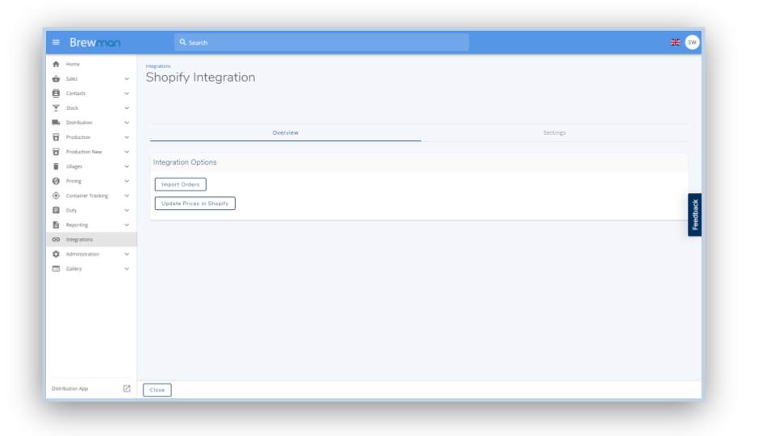The image size is (775, 436).
Task: Expand the Container Tracking chevron
Action: click(127, 195)
